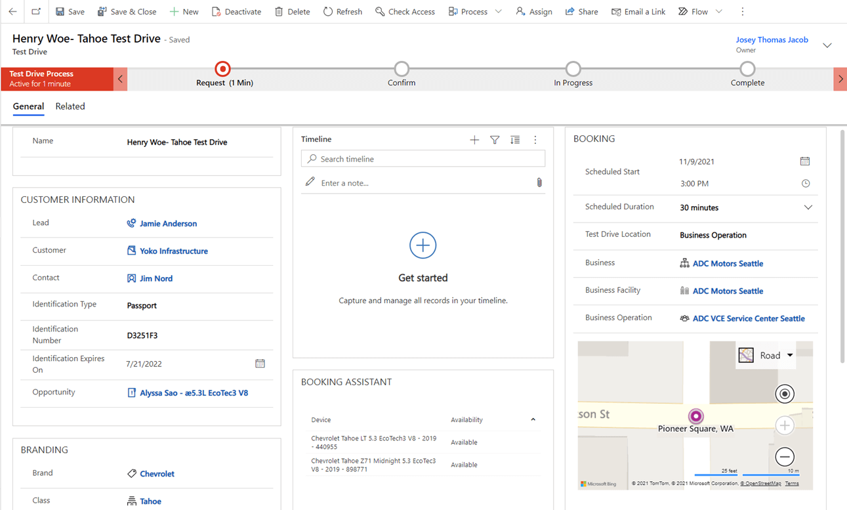Select the General tab
Viewport: 847px width, 510px height.
click(28, 106)
